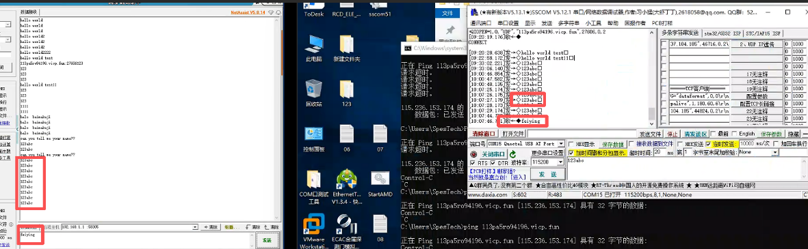The image size is (808, 249).
Task: Open RCD_ELE desktop shortcut
Action: (346, 10)
